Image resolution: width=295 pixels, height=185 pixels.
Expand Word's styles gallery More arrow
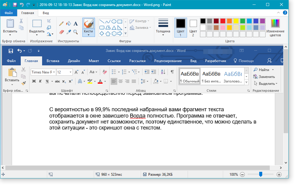pyautogui.click(x=246, y=82)
